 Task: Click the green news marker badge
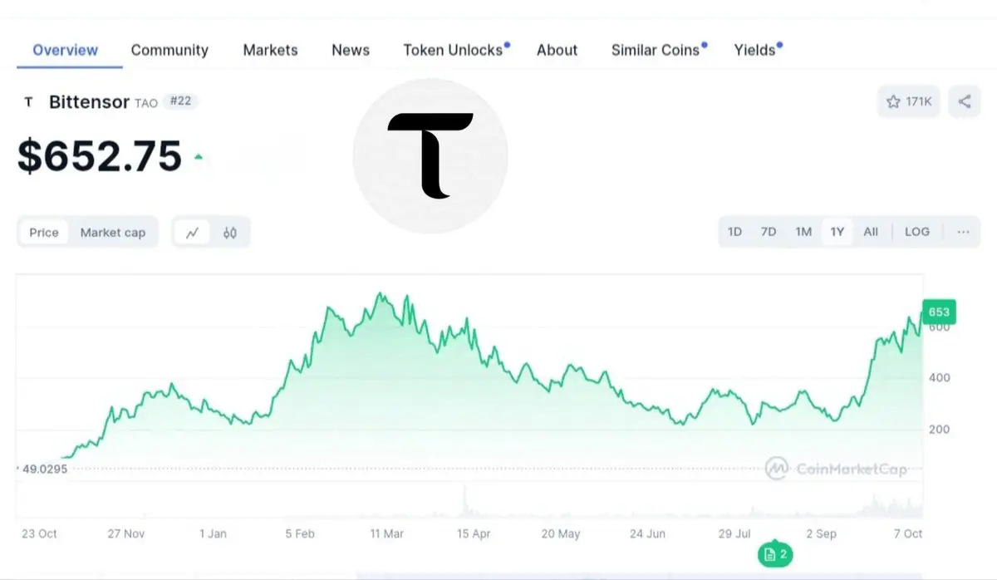(x=774, y=554)
